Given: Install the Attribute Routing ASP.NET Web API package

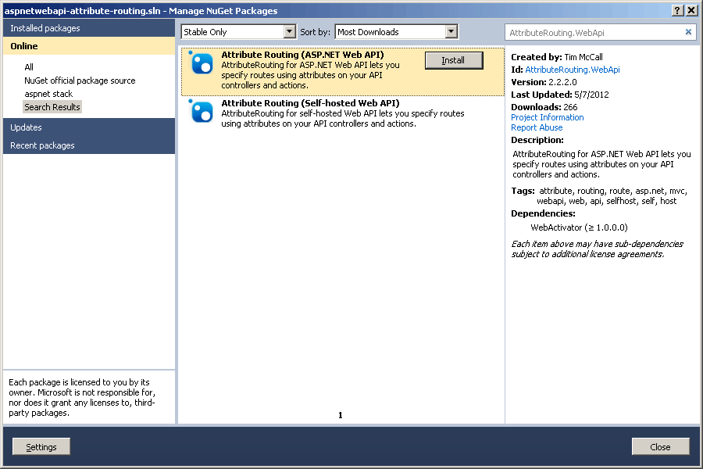Looking at the screenshot, I should (454, 60).
